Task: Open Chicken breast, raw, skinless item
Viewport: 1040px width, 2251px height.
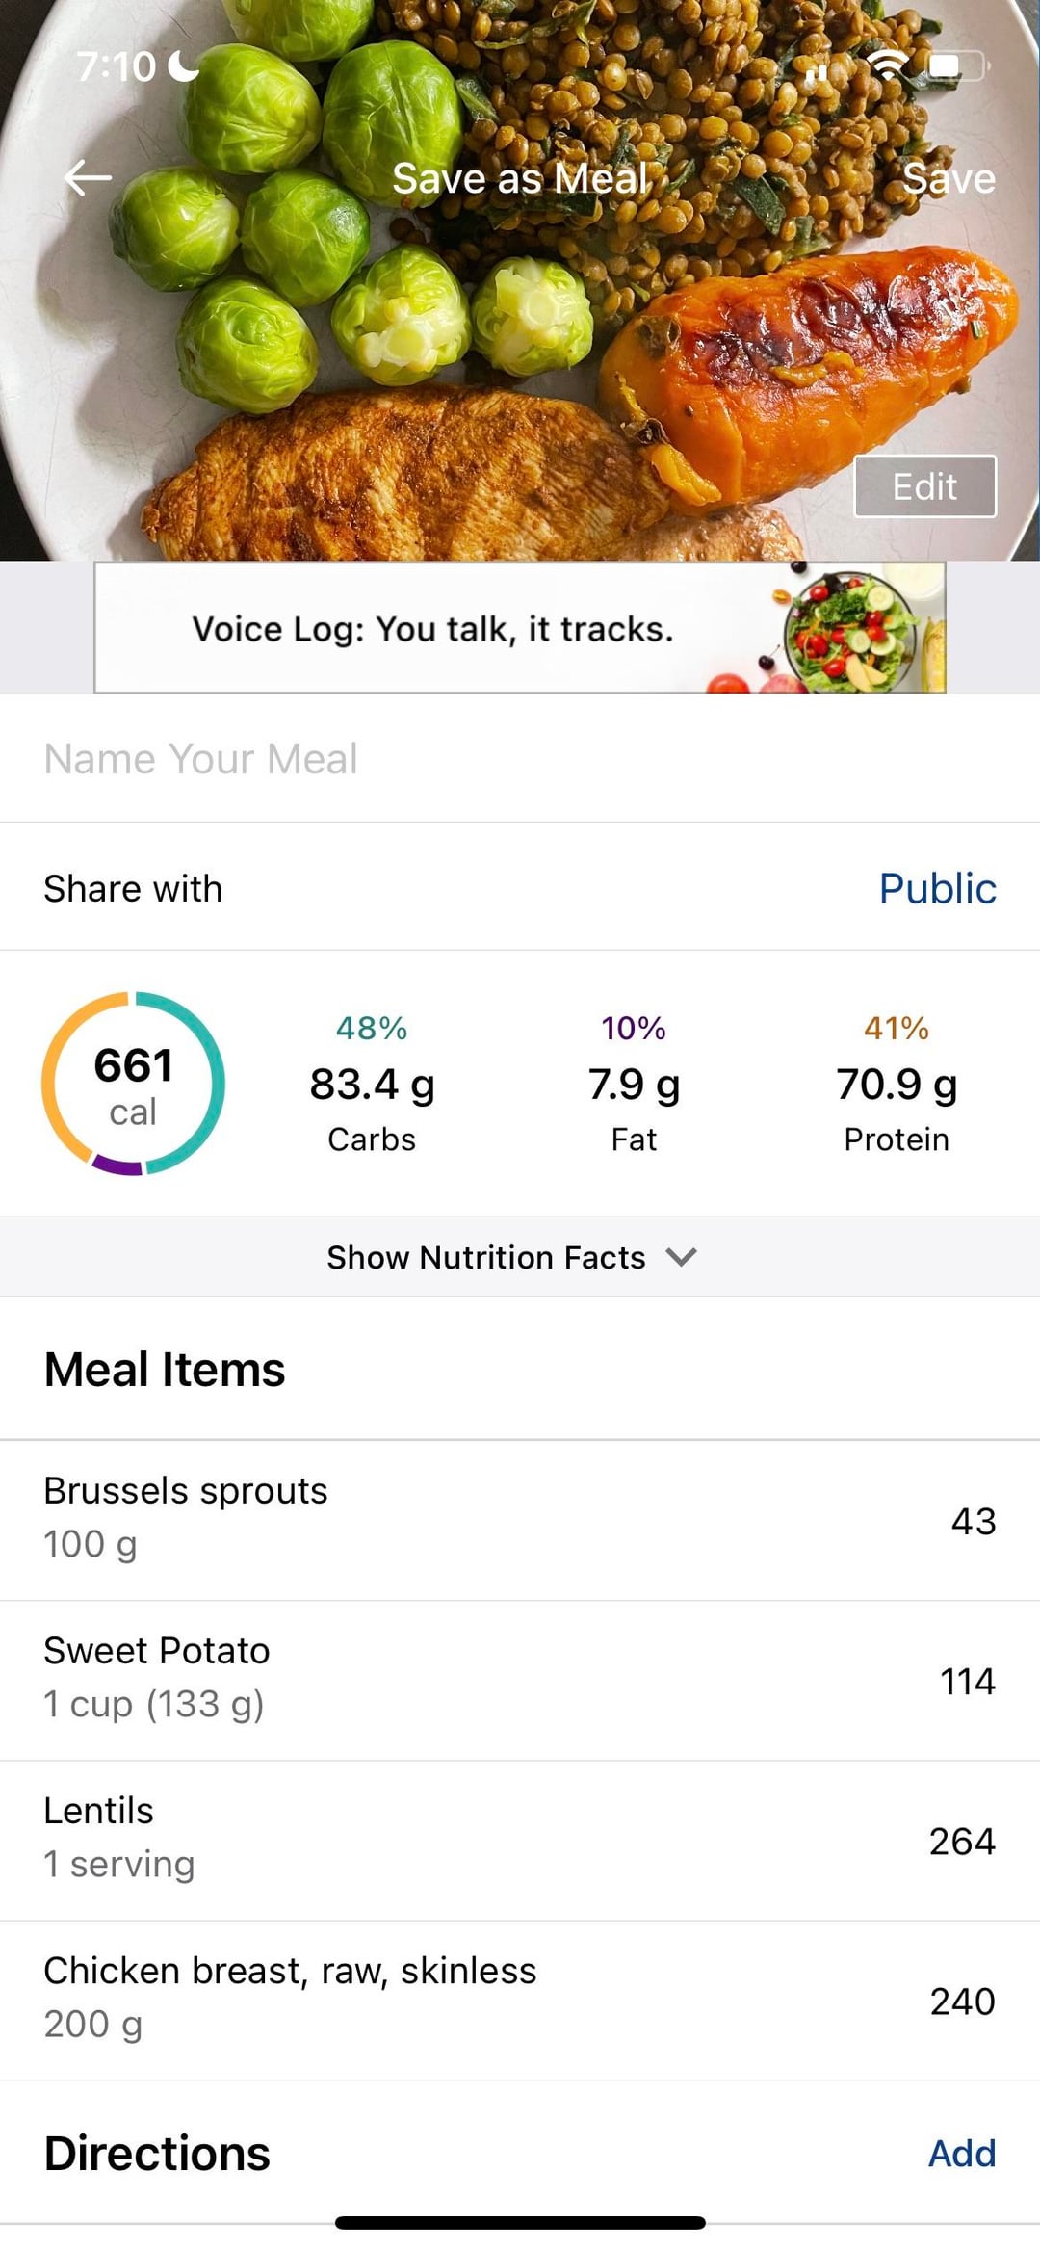Action: click(520, 2000)
